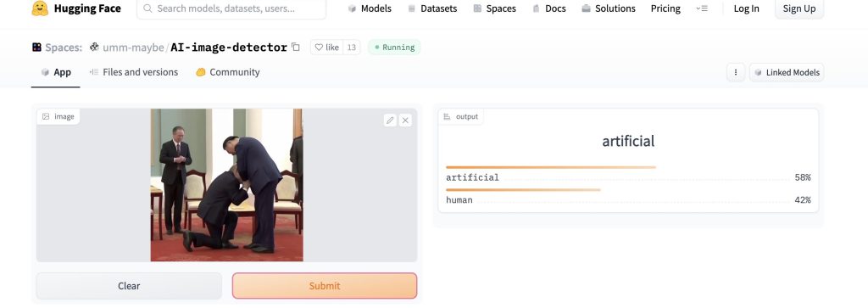View the 13 likes count
868x308 pixels.
352,47
